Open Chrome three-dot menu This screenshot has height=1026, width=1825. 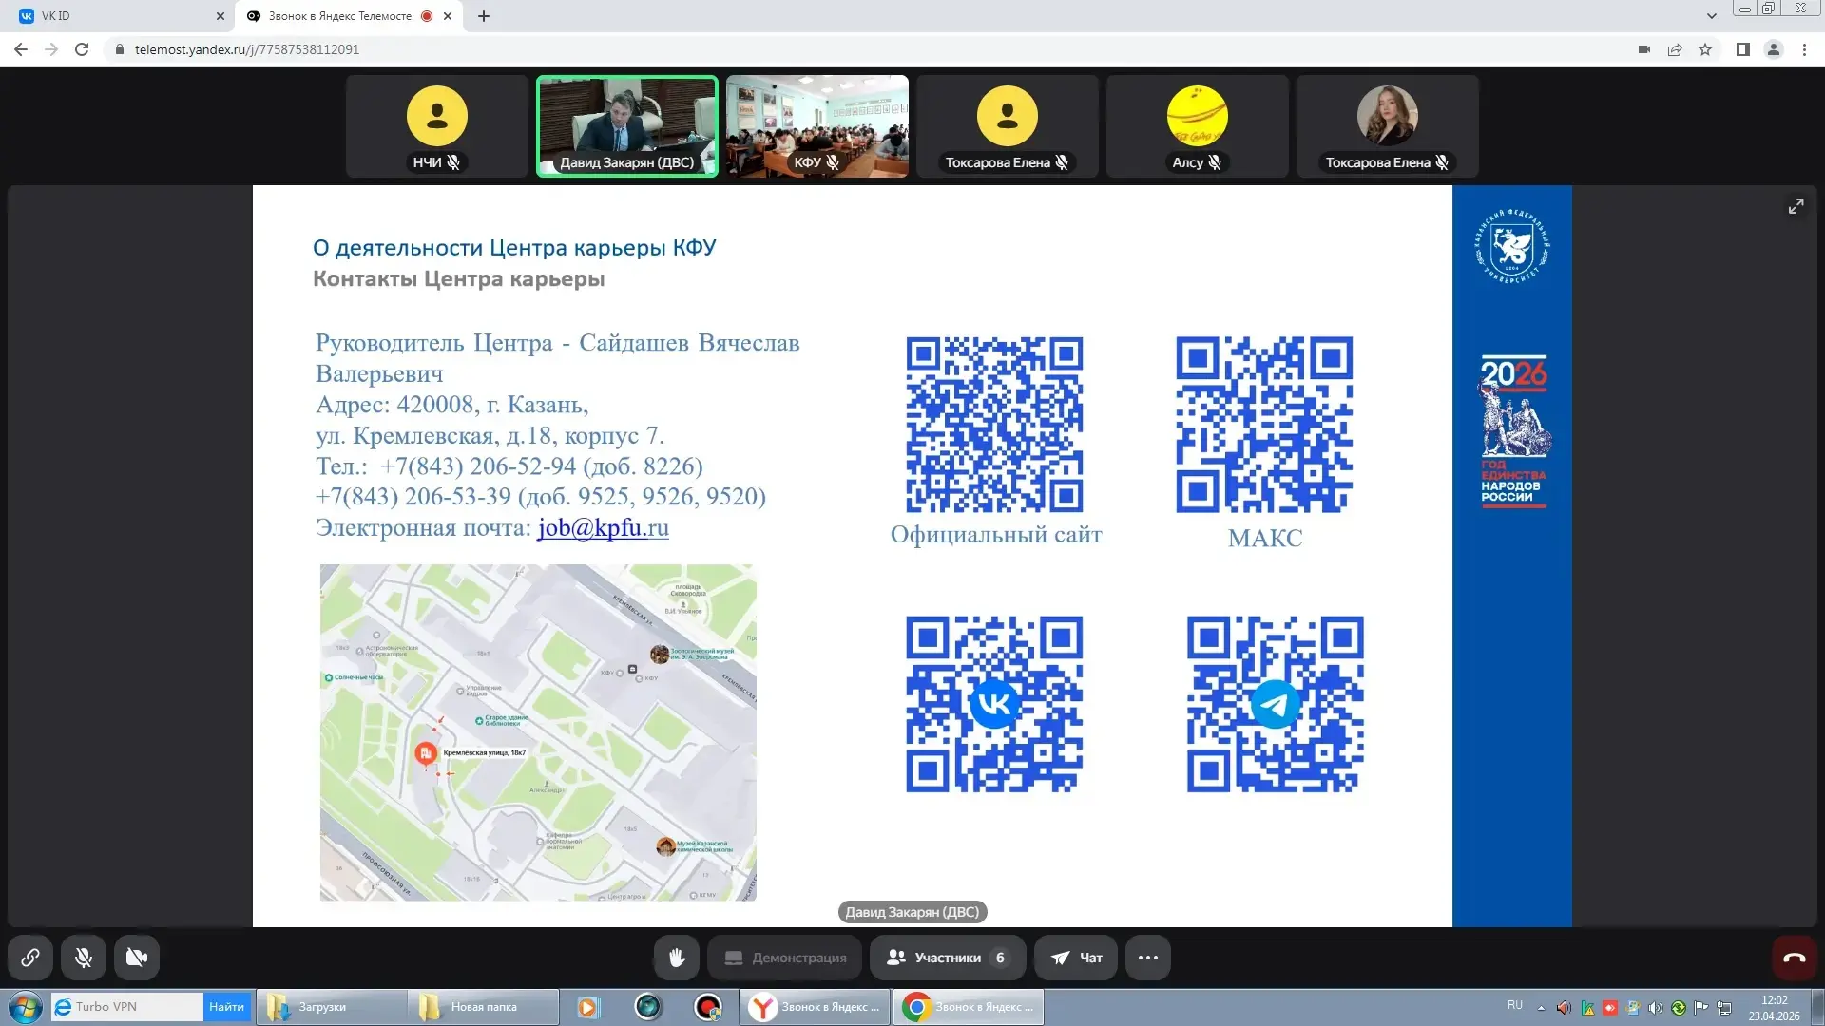pos(1804,49)
